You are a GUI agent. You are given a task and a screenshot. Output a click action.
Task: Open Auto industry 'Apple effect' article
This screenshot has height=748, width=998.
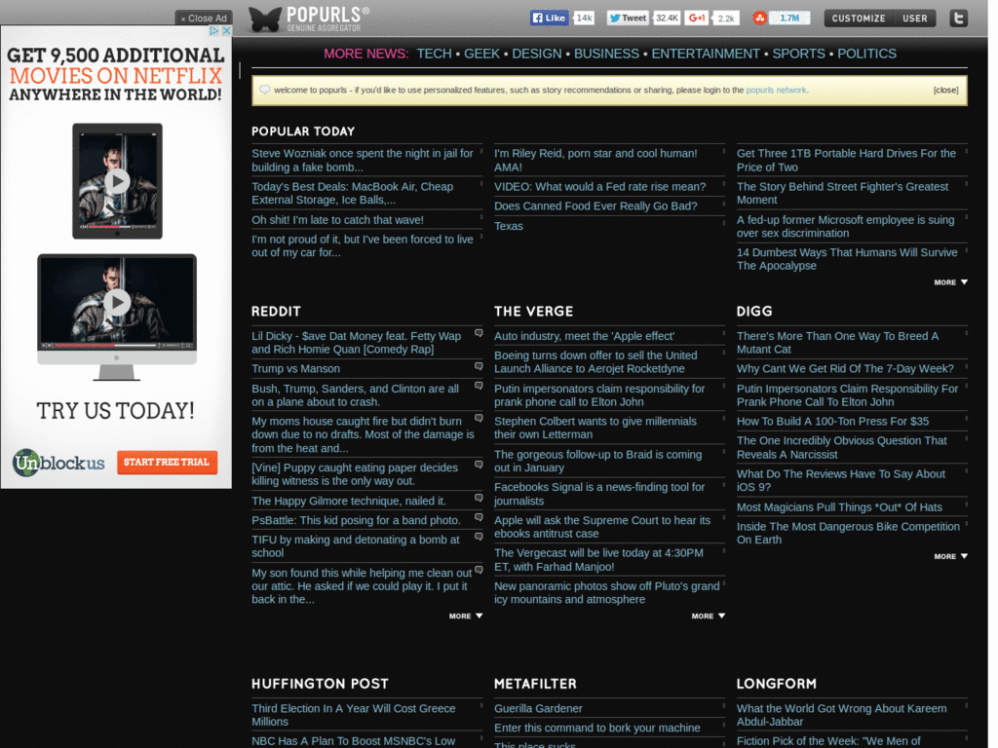pyautogui.click(x=585, y=336)
